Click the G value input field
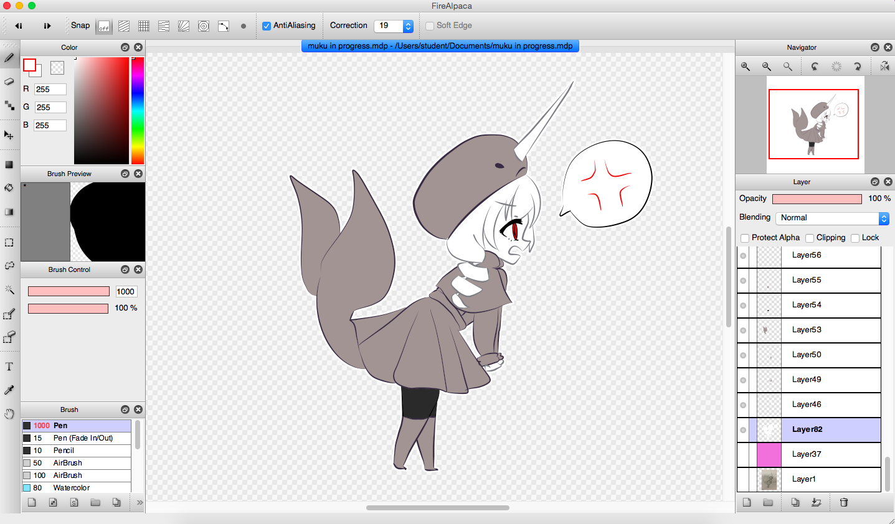Screen dimensions: 895x524 click(50, 107)
